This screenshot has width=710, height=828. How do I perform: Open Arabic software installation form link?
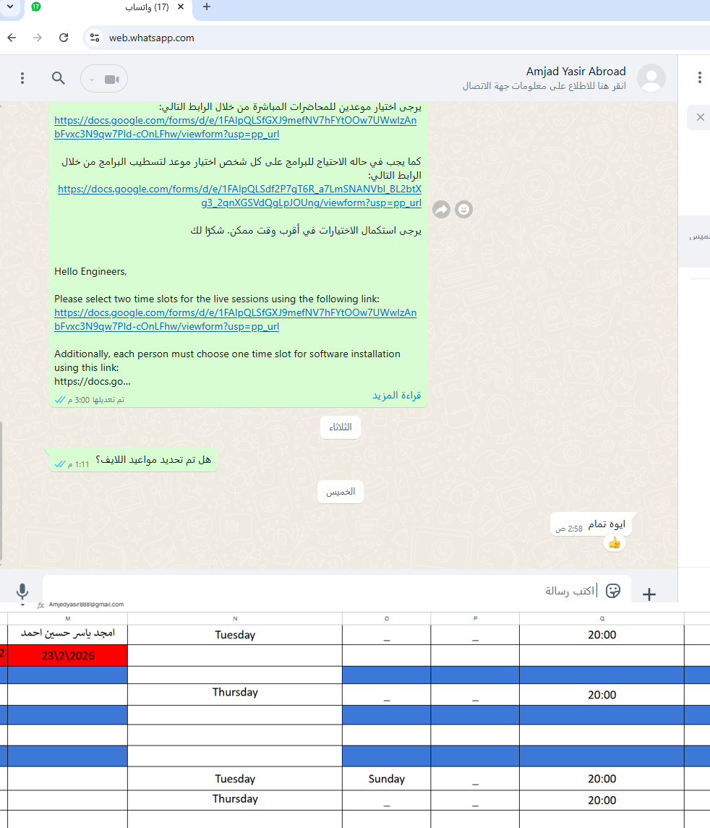(x=239, y=196)
